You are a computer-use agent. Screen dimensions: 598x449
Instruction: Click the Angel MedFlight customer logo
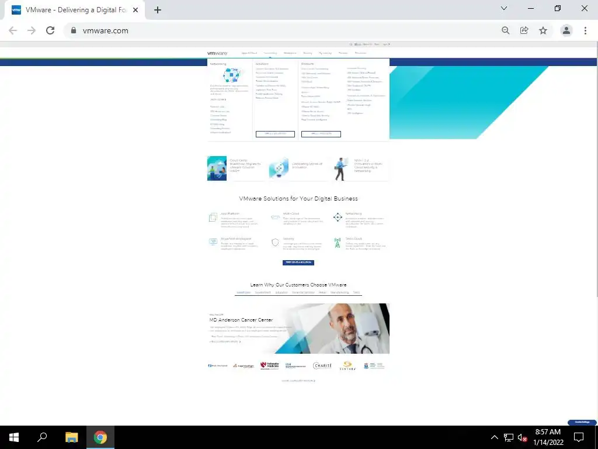click(x=244, y=366)
